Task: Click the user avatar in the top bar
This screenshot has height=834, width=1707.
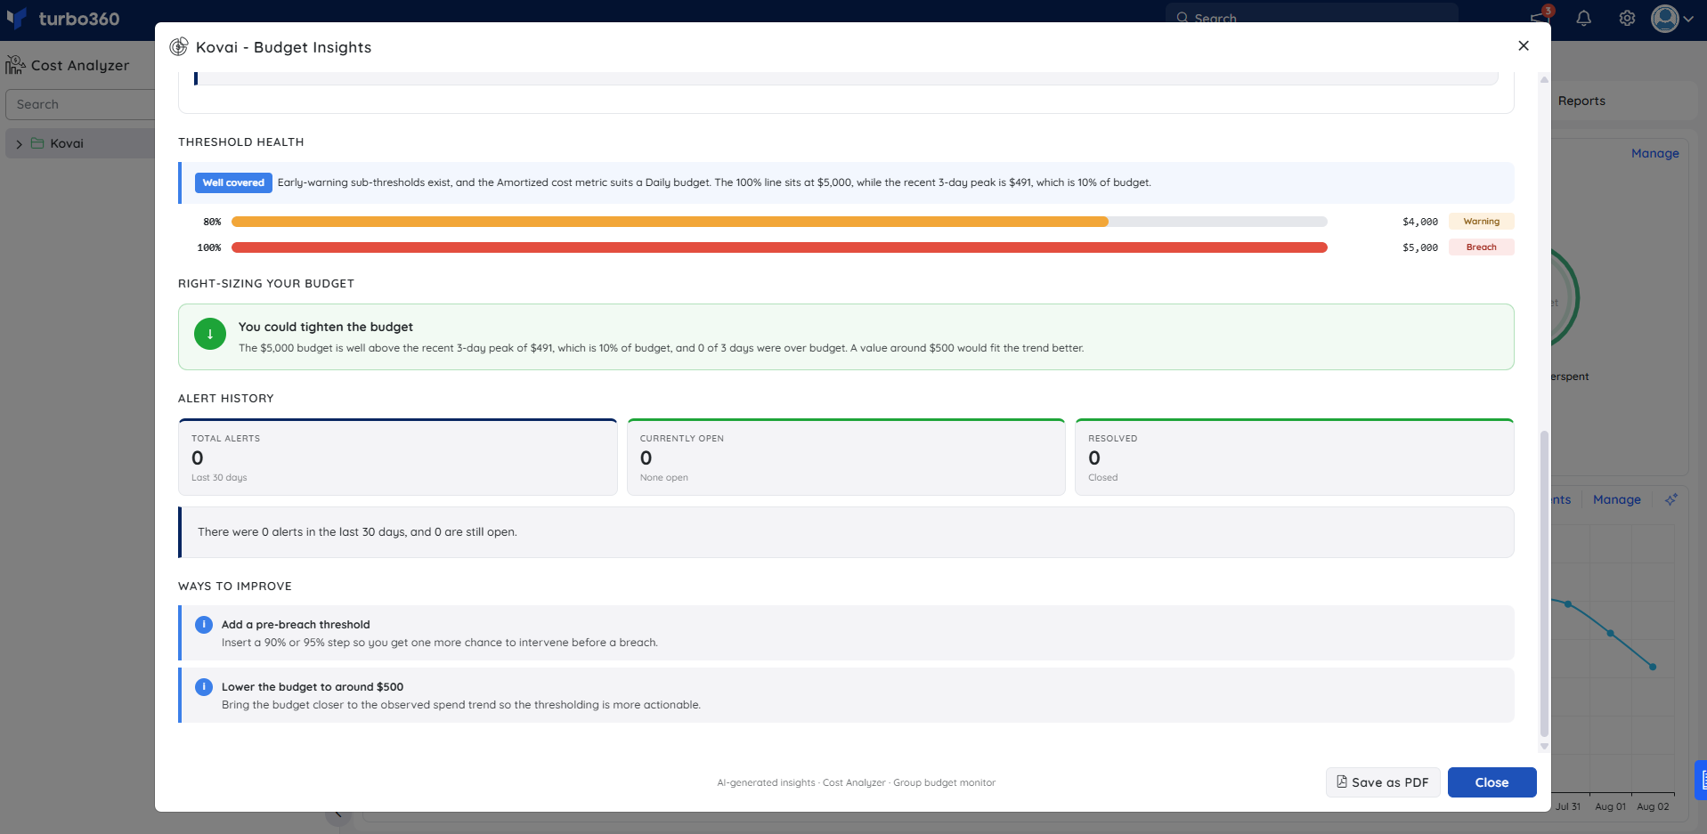Action: pos(1664,18)
